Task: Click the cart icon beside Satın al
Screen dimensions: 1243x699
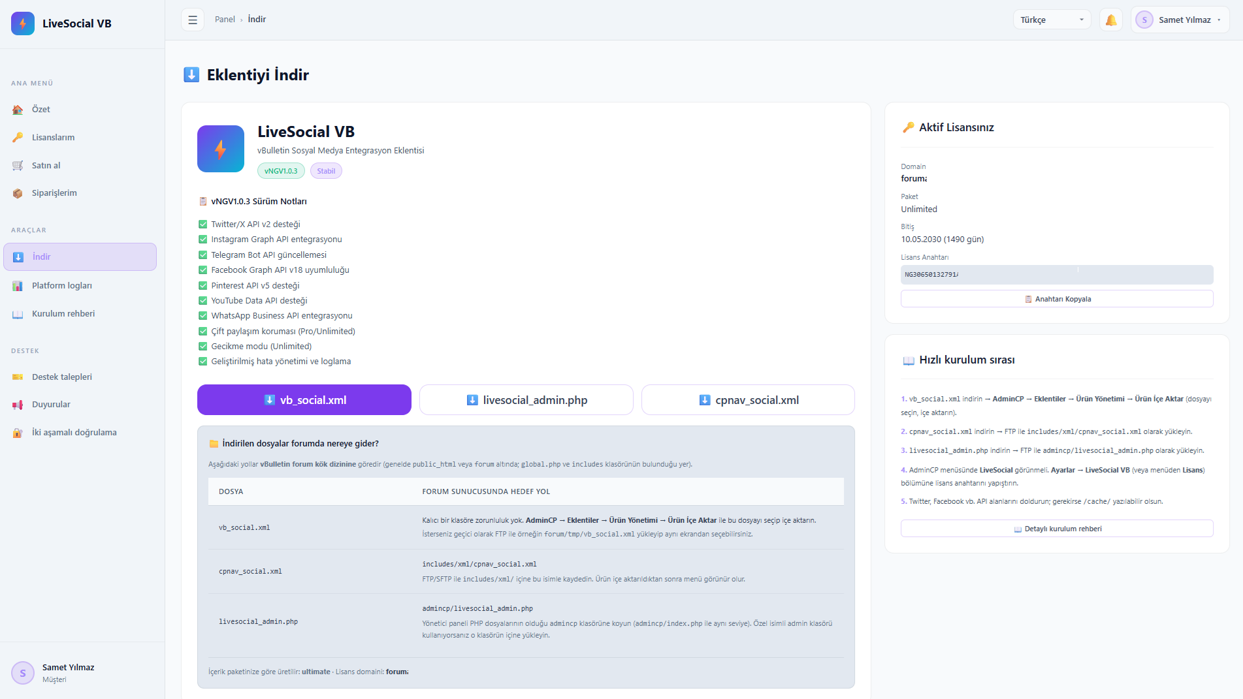Action: point(18,166)
